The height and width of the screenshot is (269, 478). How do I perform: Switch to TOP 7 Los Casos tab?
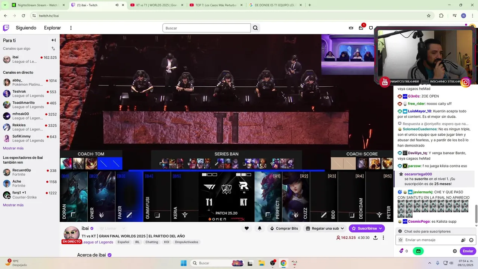(x=215, y=5)
